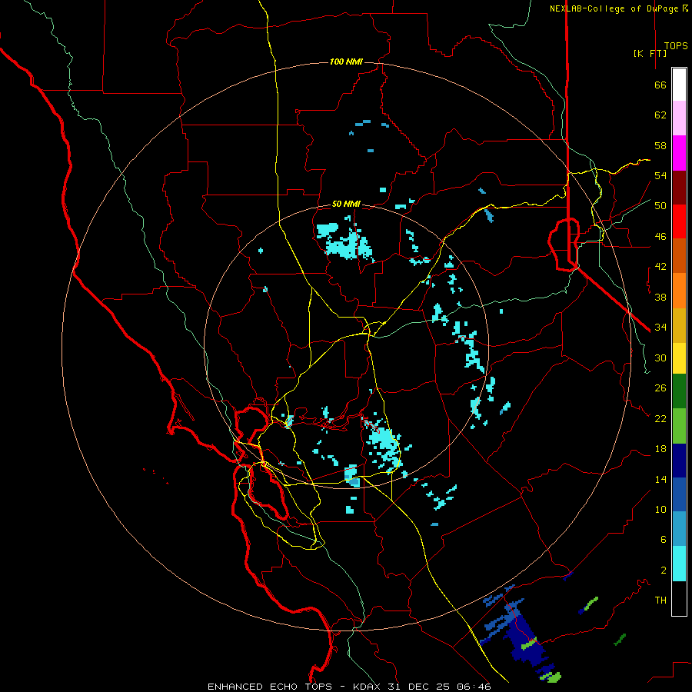The height and width of the screenshot is (692, 692).
Task: Click the legend value 38
Action: [660, 297]
